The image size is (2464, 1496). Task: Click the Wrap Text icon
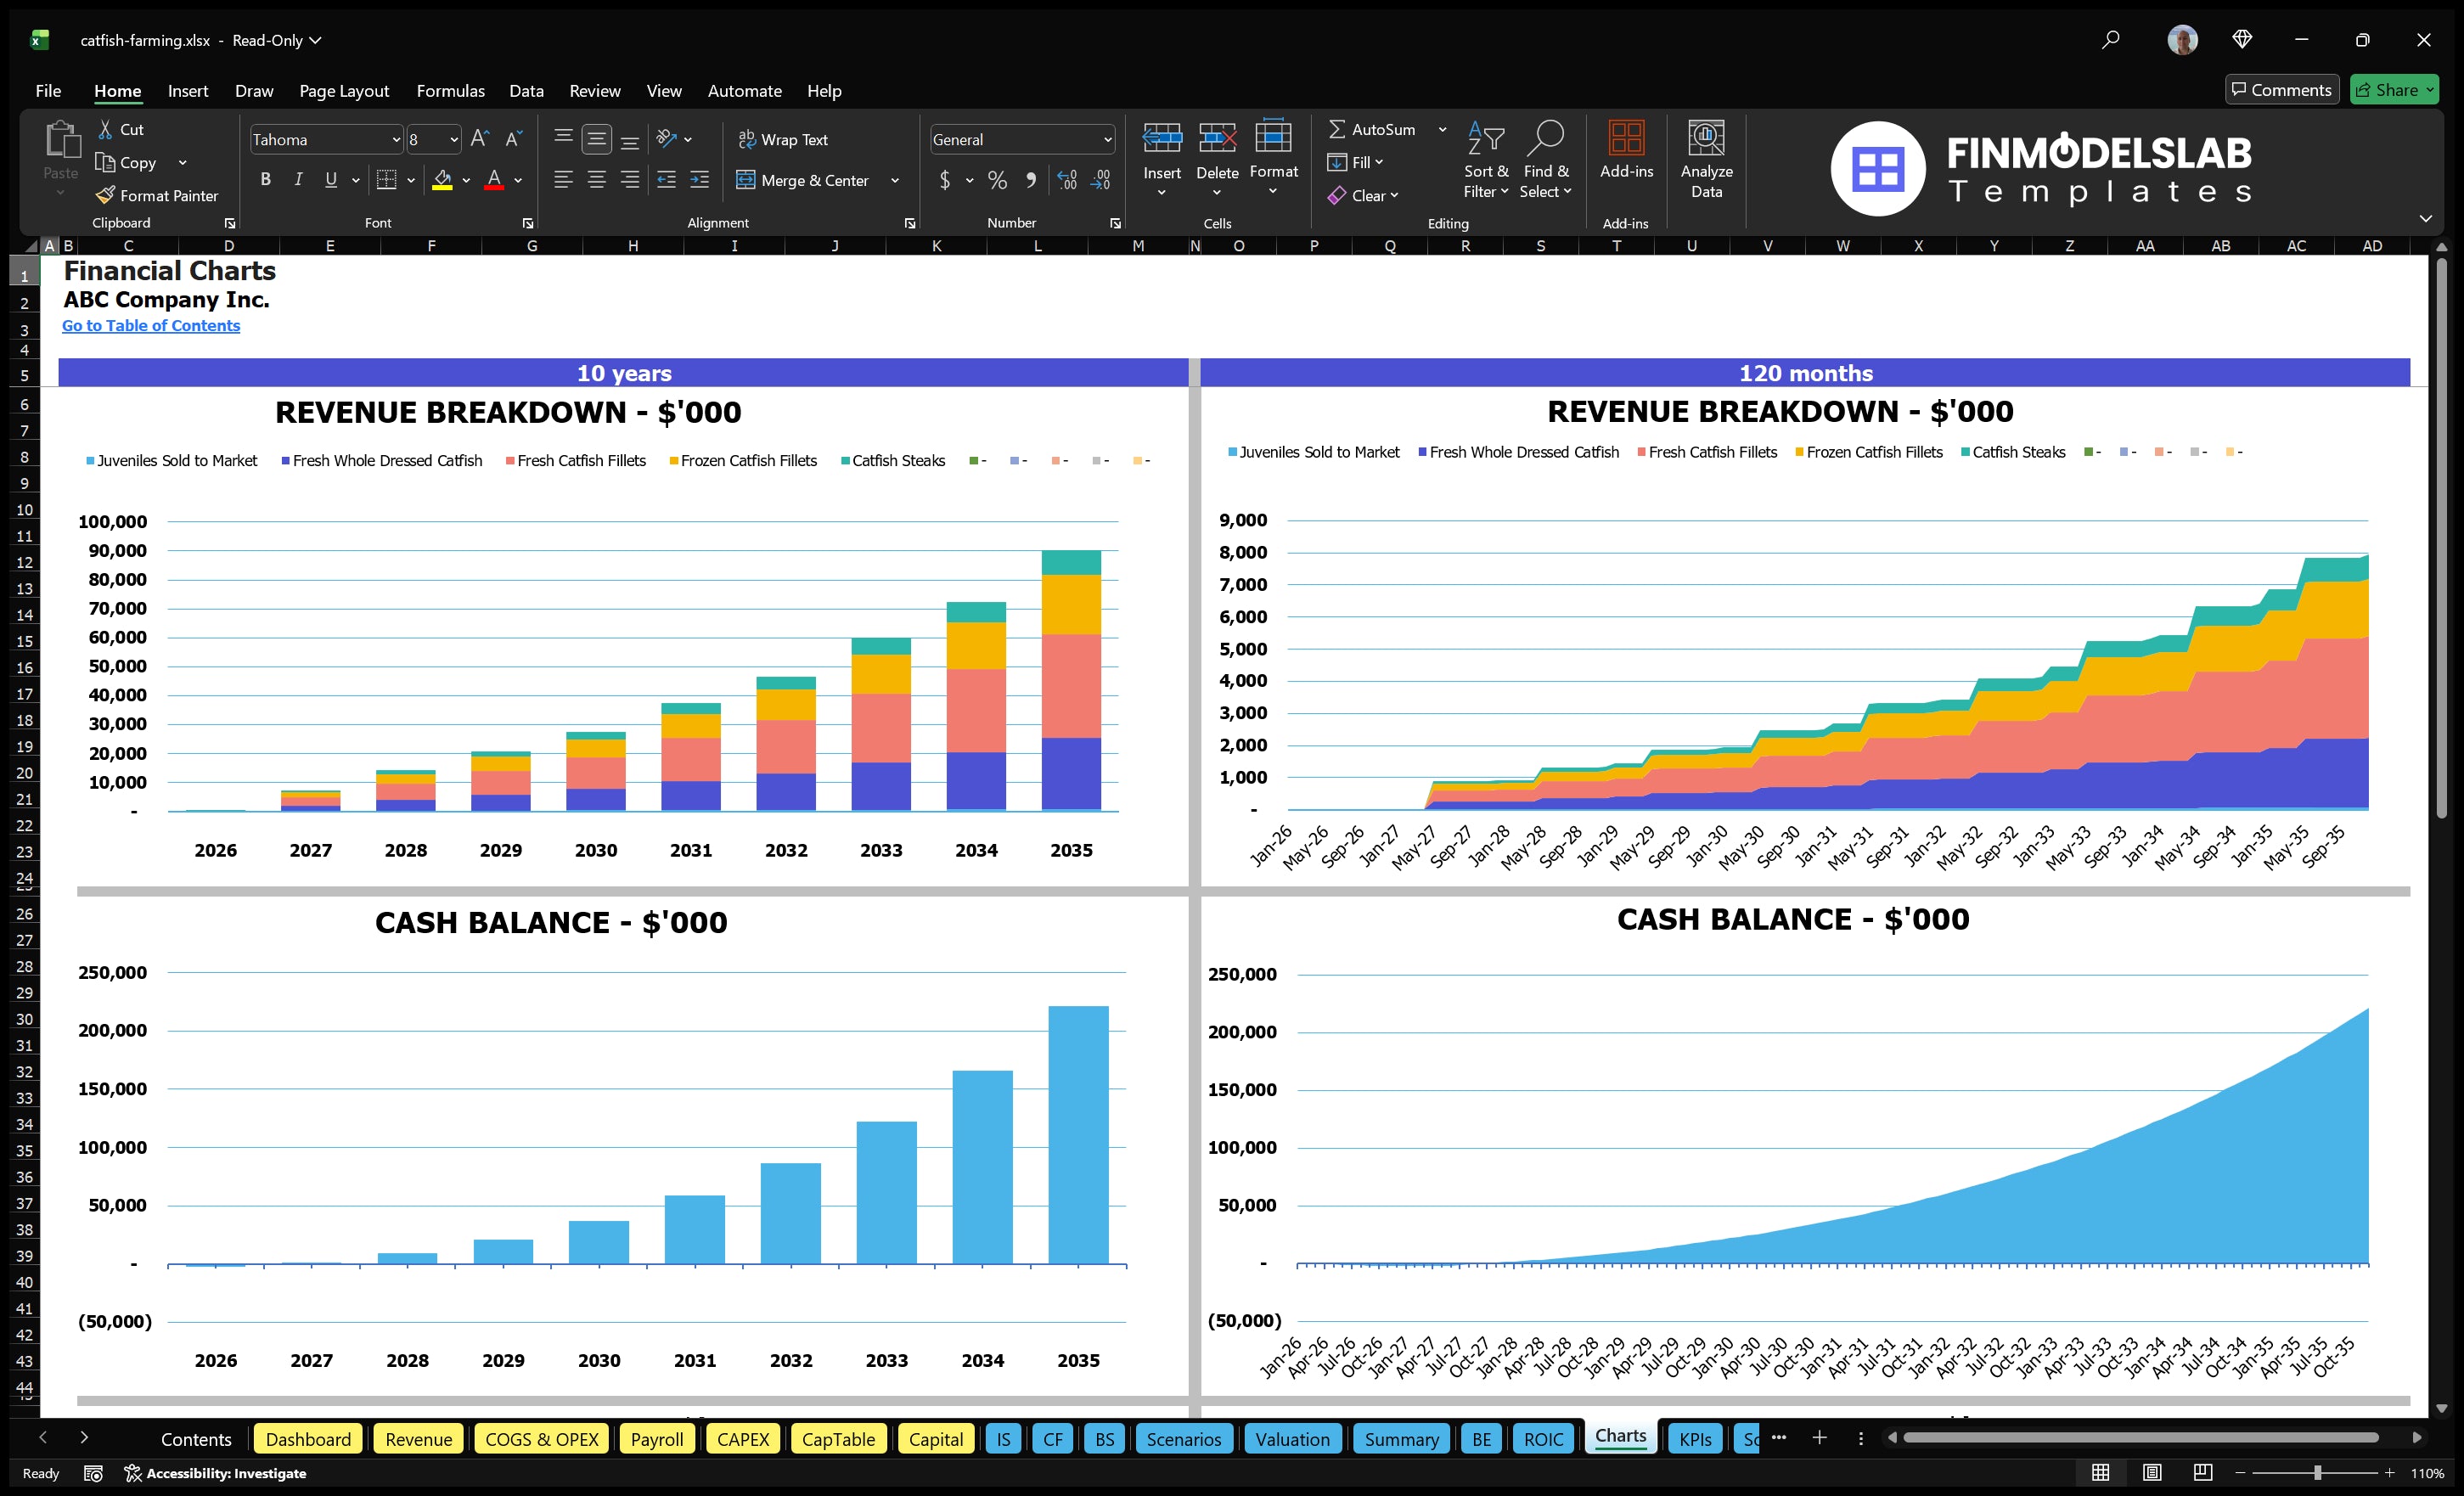(784, 139)
